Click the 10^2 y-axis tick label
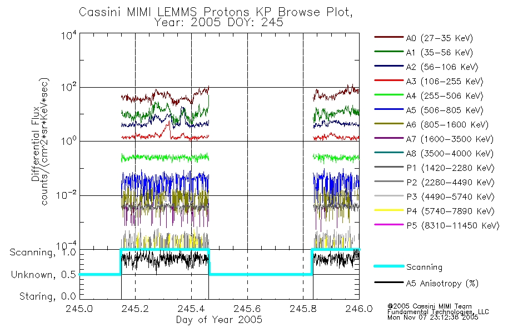 coord(68,88)
